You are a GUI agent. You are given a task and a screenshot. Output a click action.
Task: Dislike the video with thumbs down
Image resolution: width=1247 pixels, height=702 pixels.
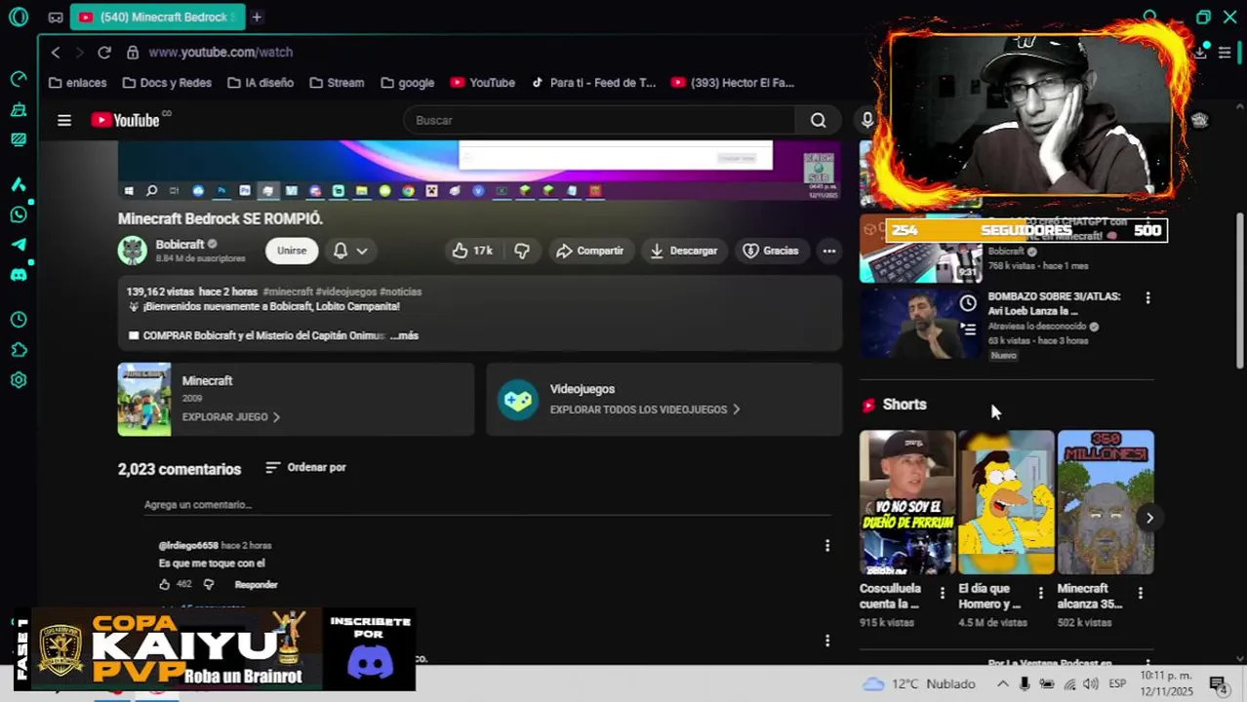pyautogui.click(x=522, y=251)
